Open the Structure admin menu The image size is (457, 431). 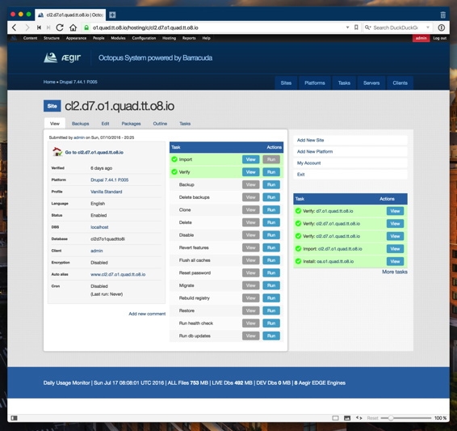pyautogui.click(x=52, y=38)
